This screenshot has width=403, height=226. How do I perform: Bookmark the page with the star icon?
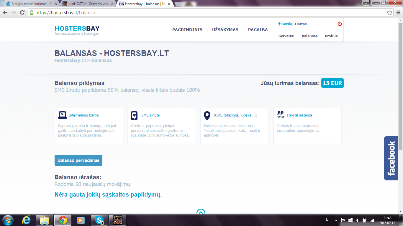pyautogui.click(x=390, y=13)
